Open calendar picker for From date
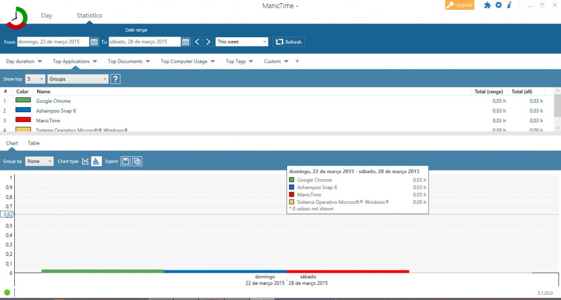 coord(94,42)
